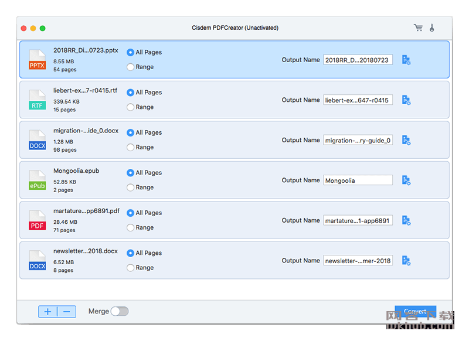Screen dimensions: 469x341
Task: Select file name martature...pp6891.pdf
Action: pyautogui.click(x=86, y=211)
